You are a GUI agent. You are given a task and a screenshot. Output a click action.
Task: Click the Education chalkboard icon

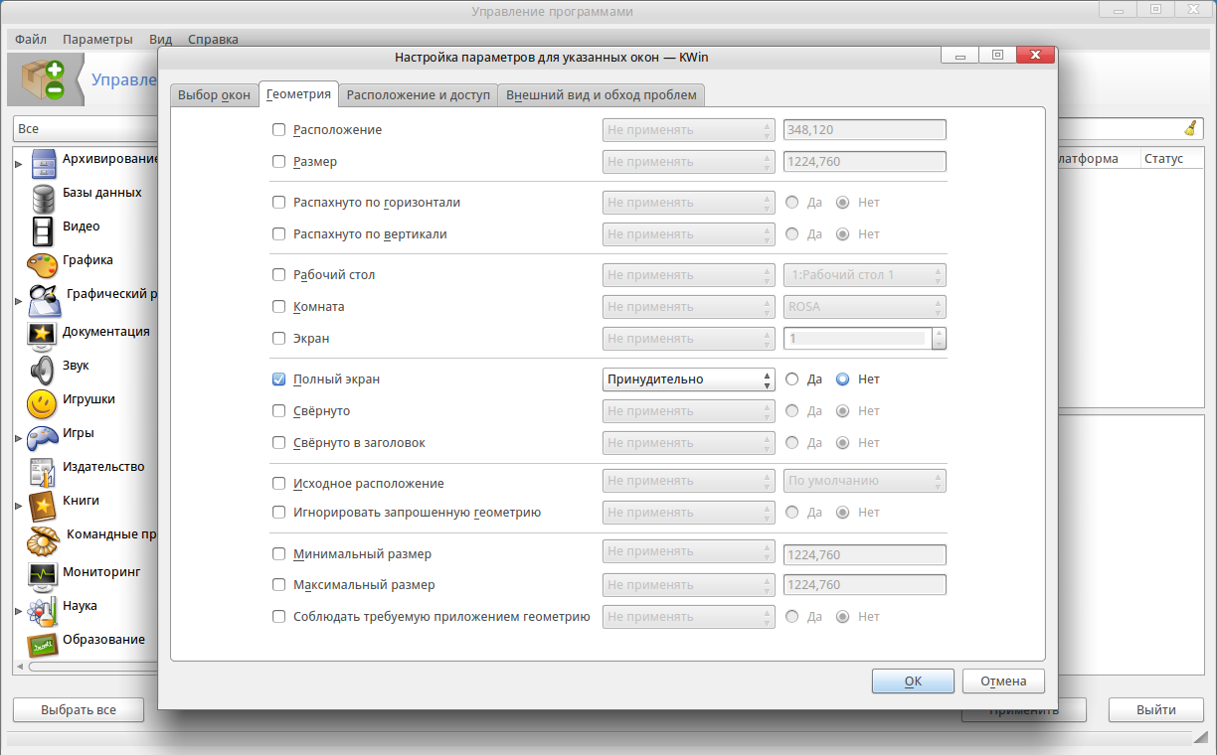pyautogui.click(x=43, y=644)
